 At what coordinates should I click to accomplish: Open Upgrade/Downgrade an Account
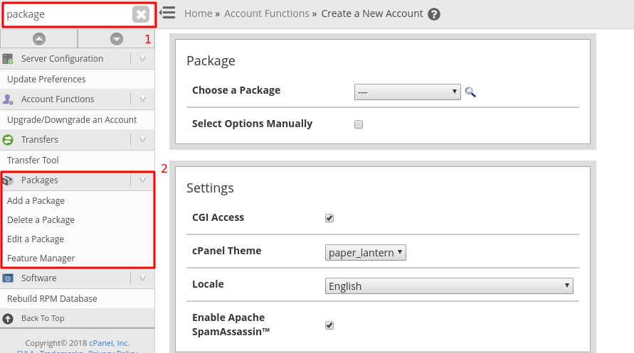[72, 120]
